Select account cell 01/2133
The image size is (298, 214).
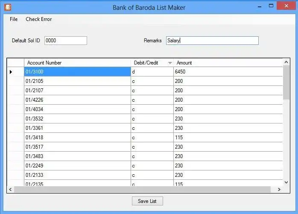pos(78,175)
